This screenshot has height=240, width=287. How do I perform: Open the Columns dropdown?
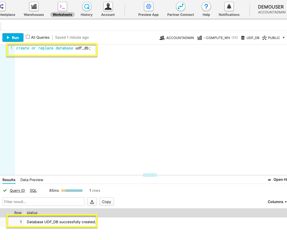tap(277, 202)
